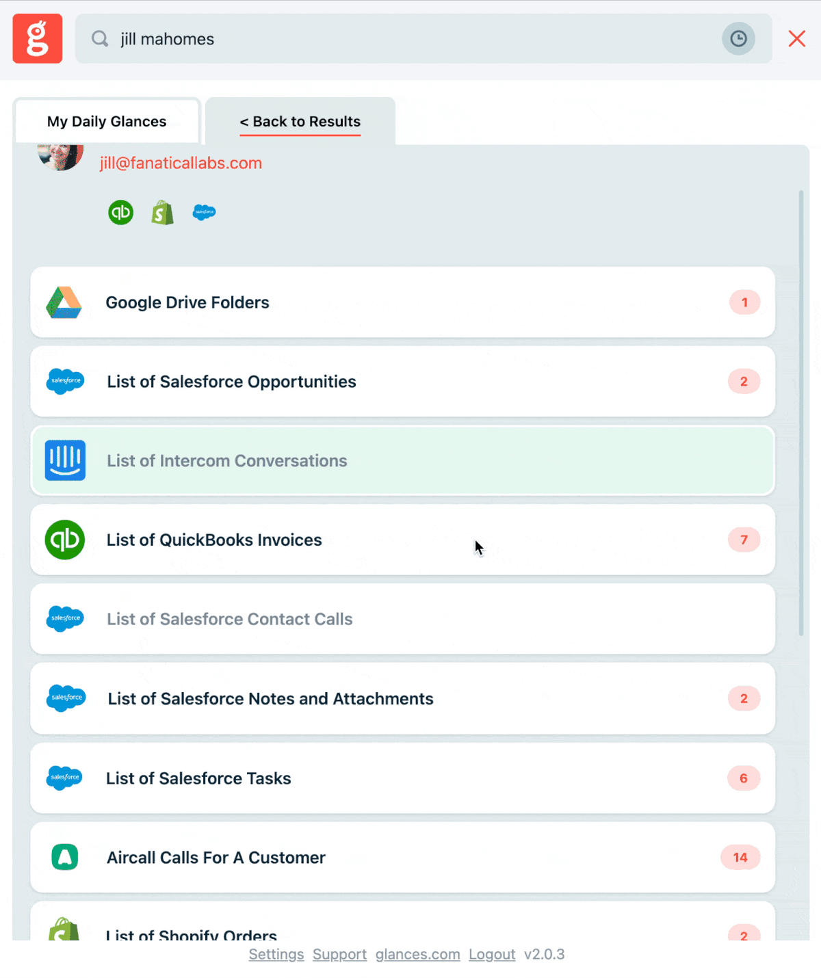Open List of Salesforce Tasks
The height and width of the screenshot is (978, 821).
point(402,778)
